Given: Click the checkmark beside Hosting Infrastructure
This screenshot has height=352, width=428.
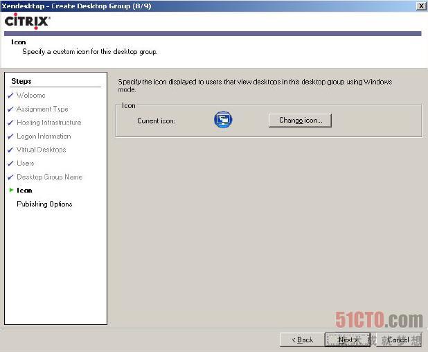Looking at the screenshot, I should point(10,123).
